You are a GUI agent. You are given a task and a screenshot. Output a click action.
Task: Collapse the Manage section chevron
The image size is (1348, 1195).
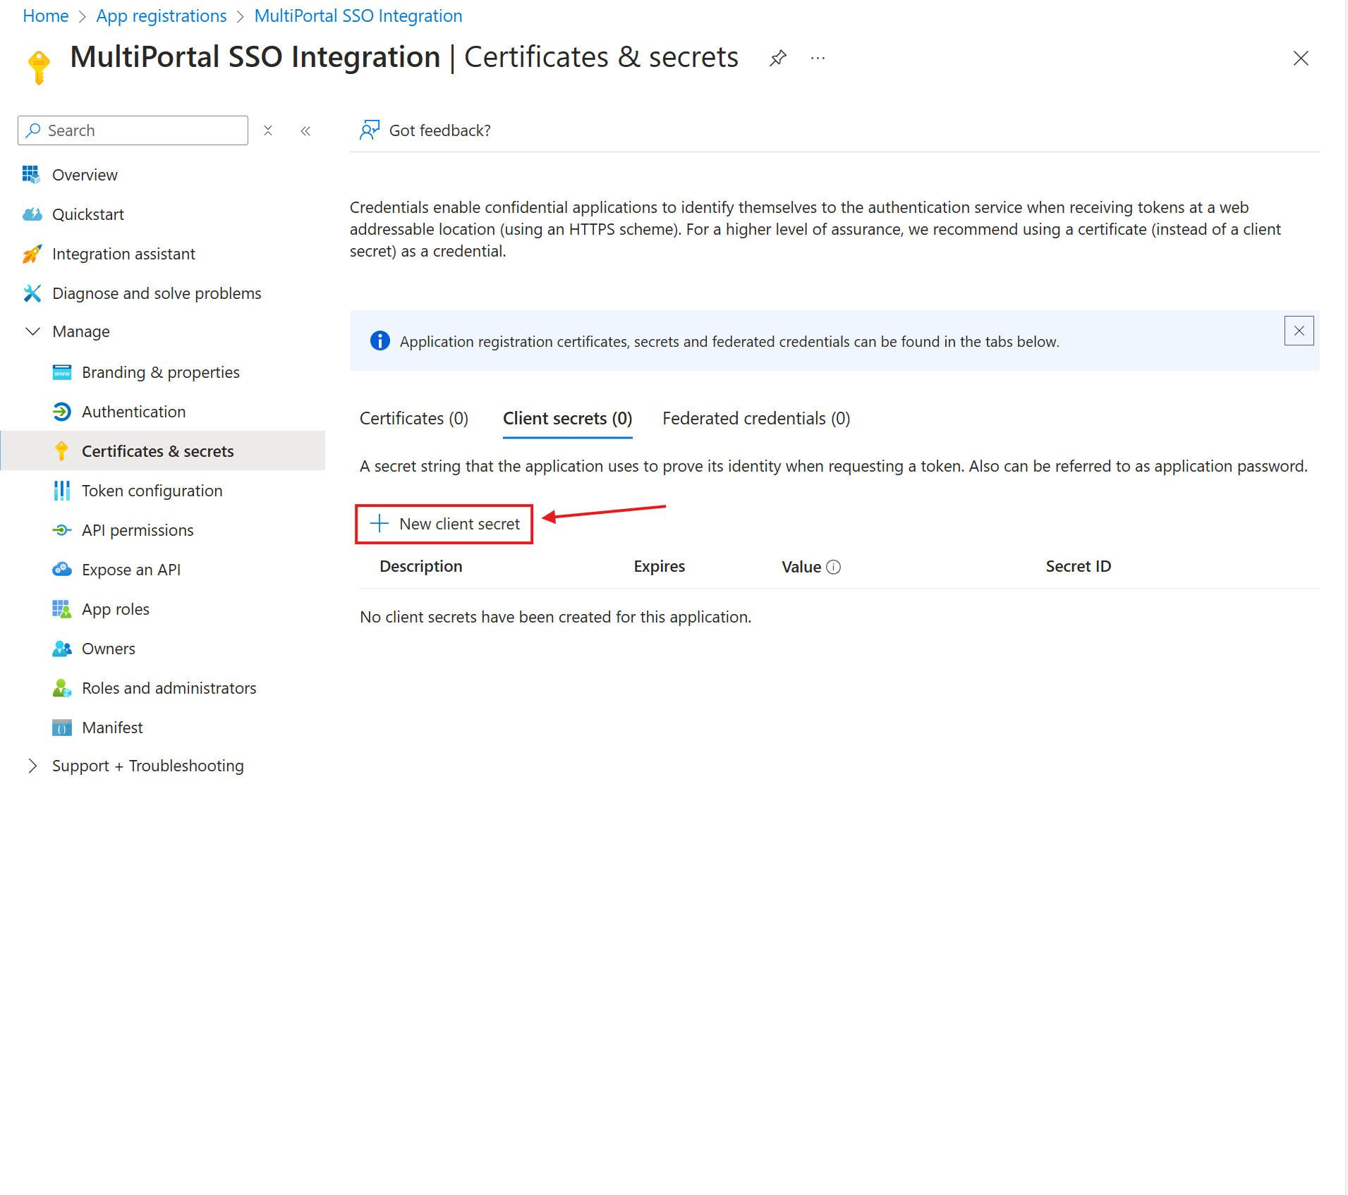pos(32,331)
